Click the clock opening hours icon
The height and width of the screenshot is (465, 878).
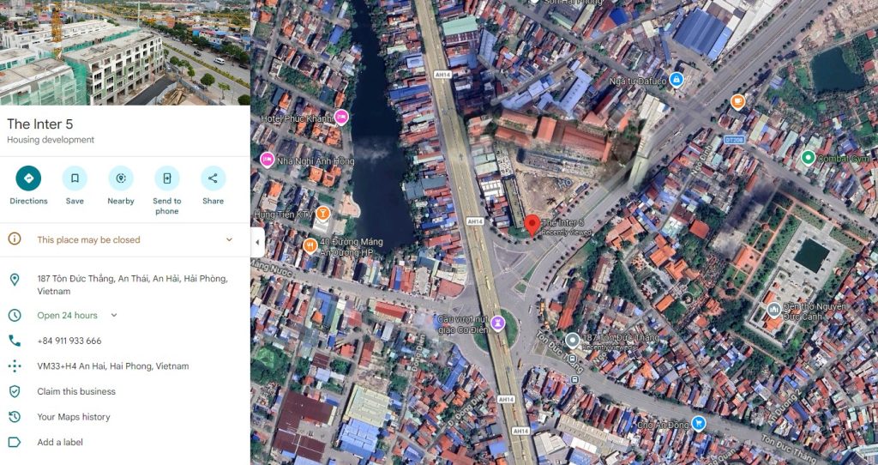click(15, 316)
